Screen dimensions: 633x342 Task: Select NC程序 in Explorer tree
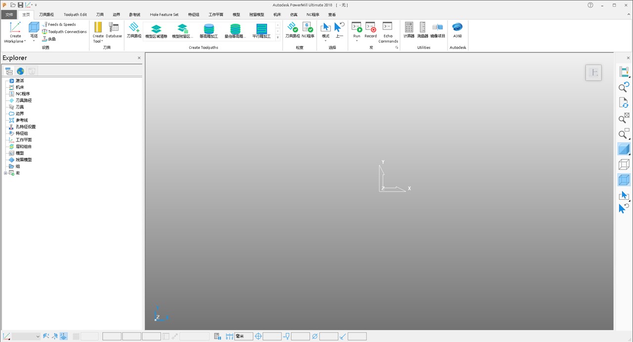(22, 94)
